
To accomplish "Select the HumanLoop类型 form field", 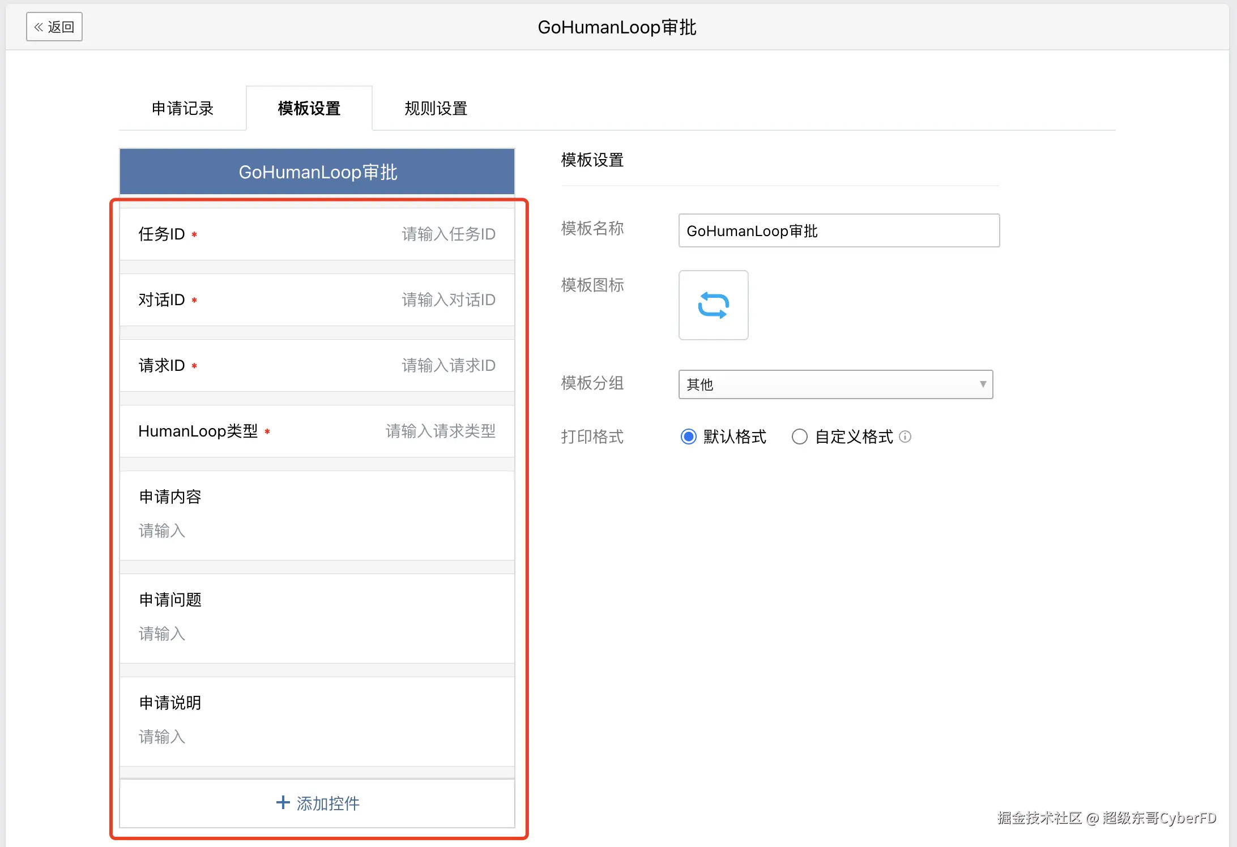I will click(317, 431).
